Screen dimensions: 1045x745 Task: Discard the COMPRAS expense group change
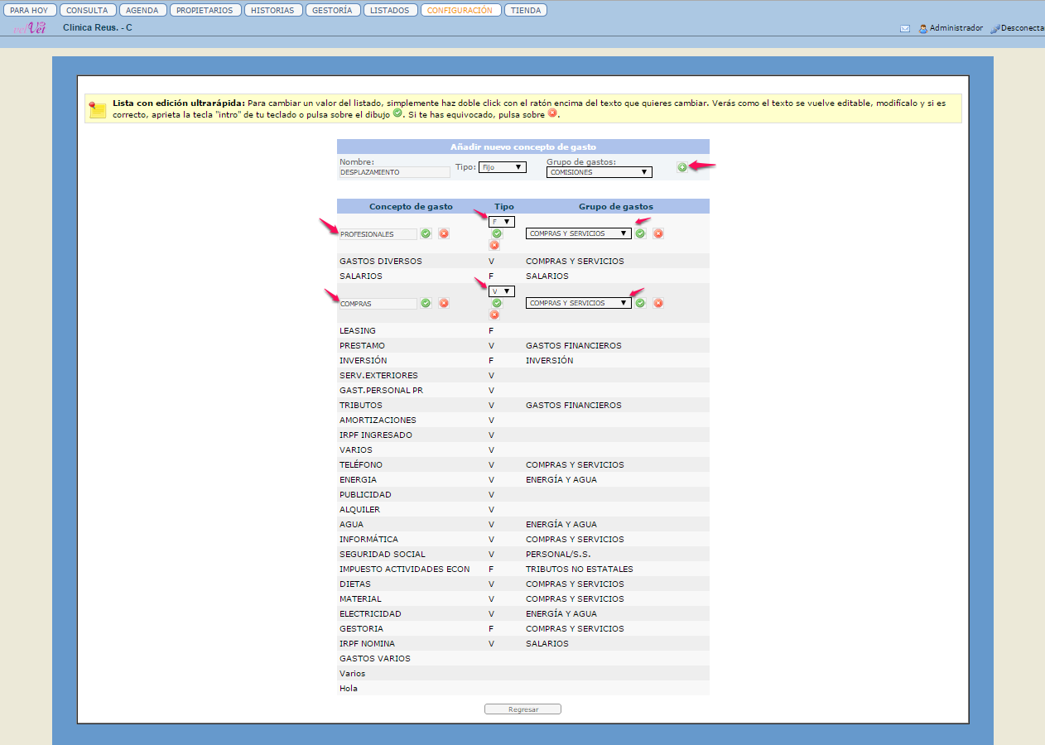[x=658, y=303]
